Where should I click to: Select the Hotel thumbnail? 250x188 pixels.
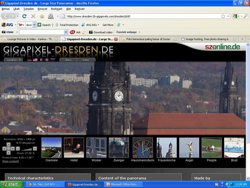tap(74, 148)
